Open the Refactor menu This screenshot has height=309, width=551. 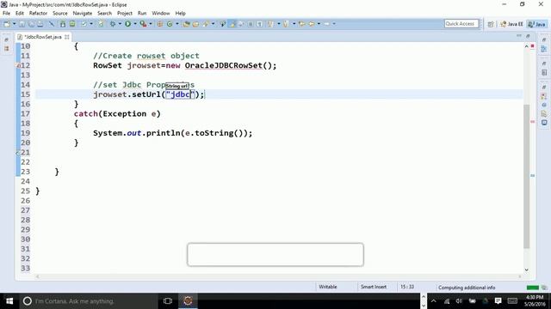(38, 14)
